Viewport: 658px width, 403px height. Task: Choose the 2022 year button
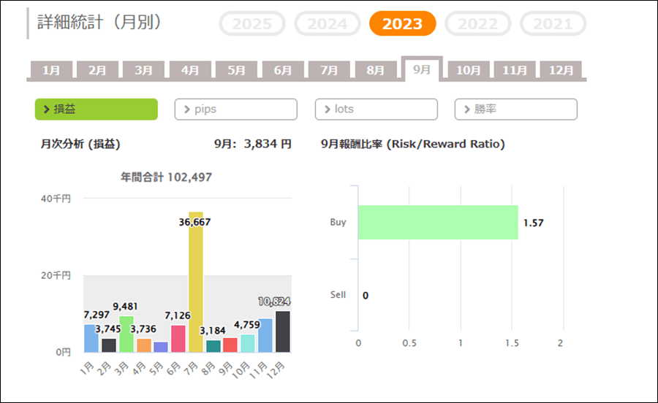478,23
